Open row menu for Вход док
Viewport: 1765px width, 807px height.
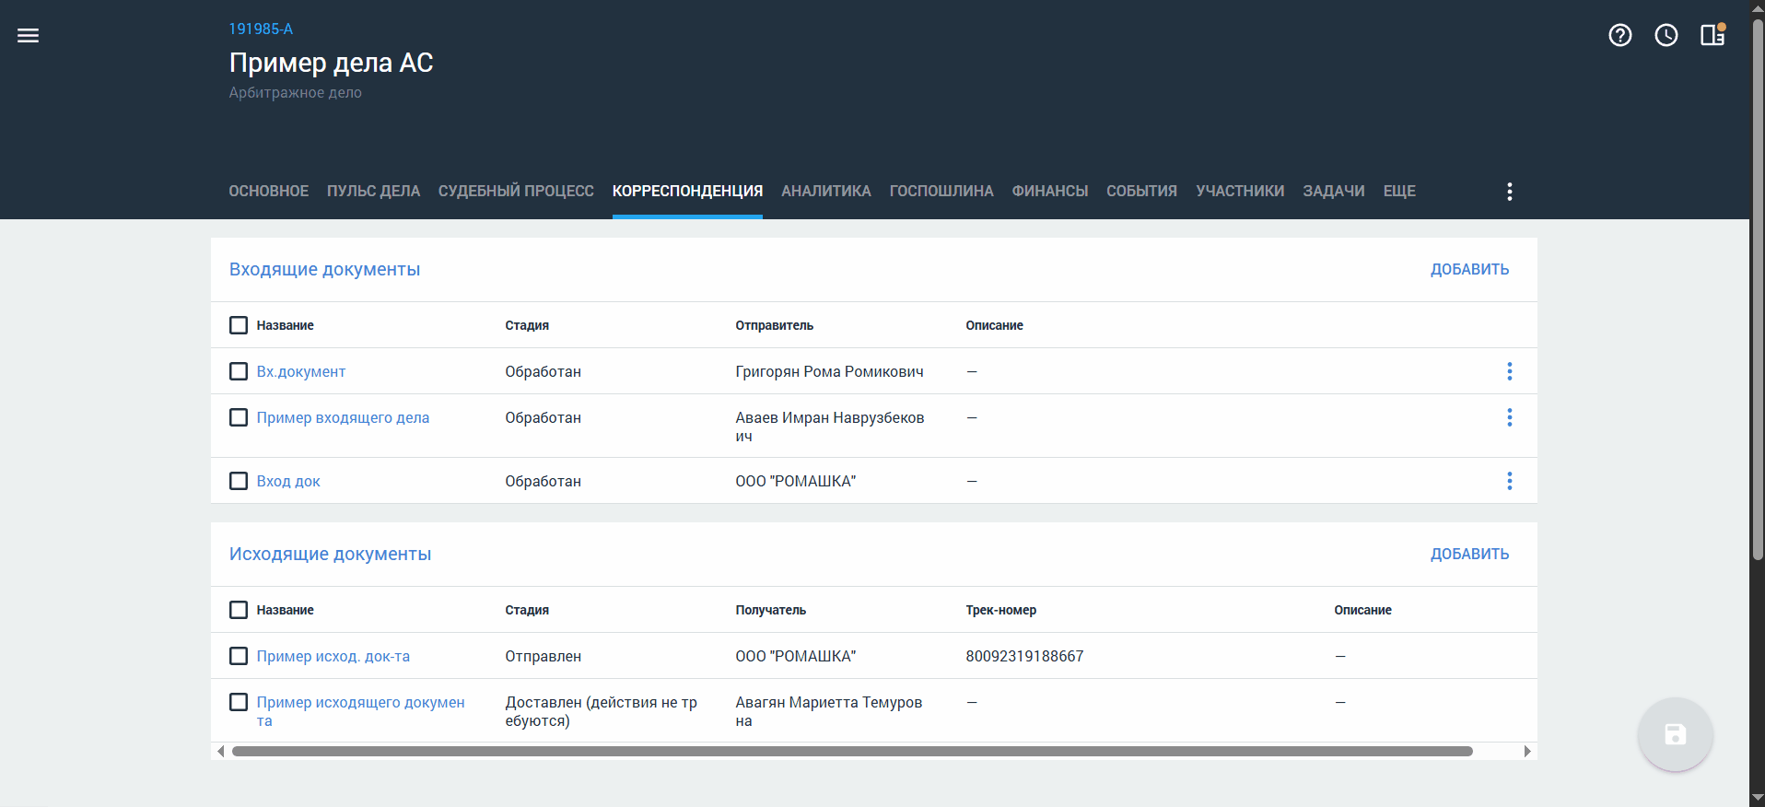click(1509, 481)
